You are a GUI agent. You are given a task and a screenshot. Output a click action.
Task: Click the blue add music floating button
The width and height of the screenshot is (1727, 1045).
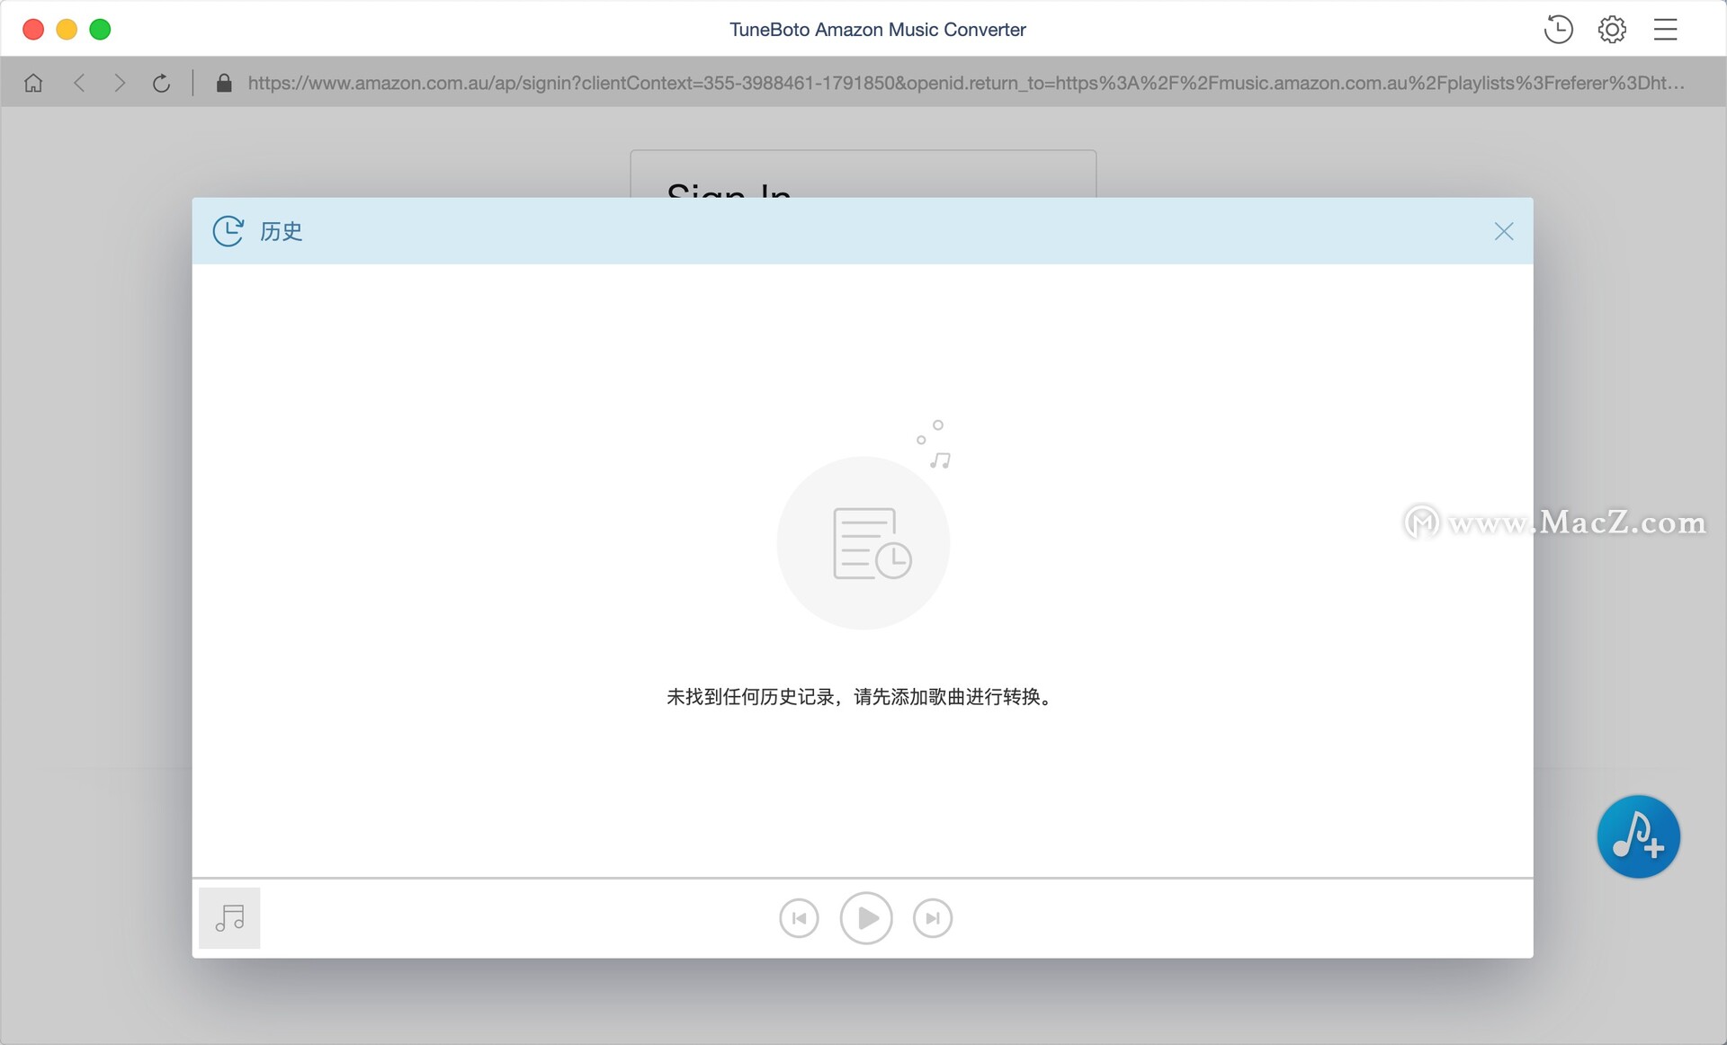(x=1639, y=836)
